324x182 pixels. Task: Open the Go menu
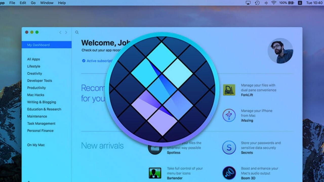click(33, 3)
